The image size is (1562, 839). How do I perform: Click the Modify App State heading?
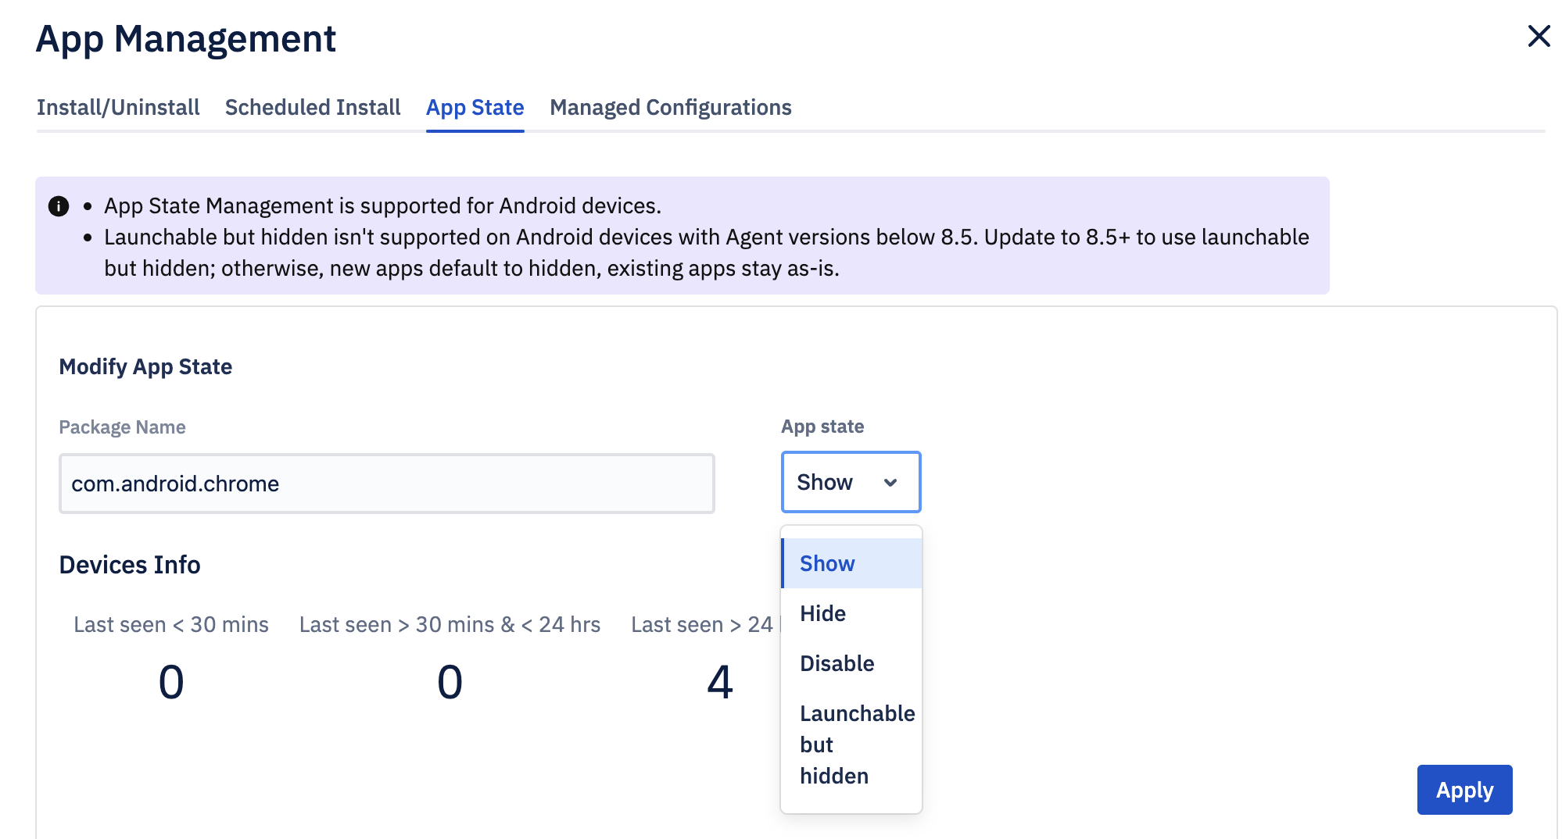tap(145, 366)
